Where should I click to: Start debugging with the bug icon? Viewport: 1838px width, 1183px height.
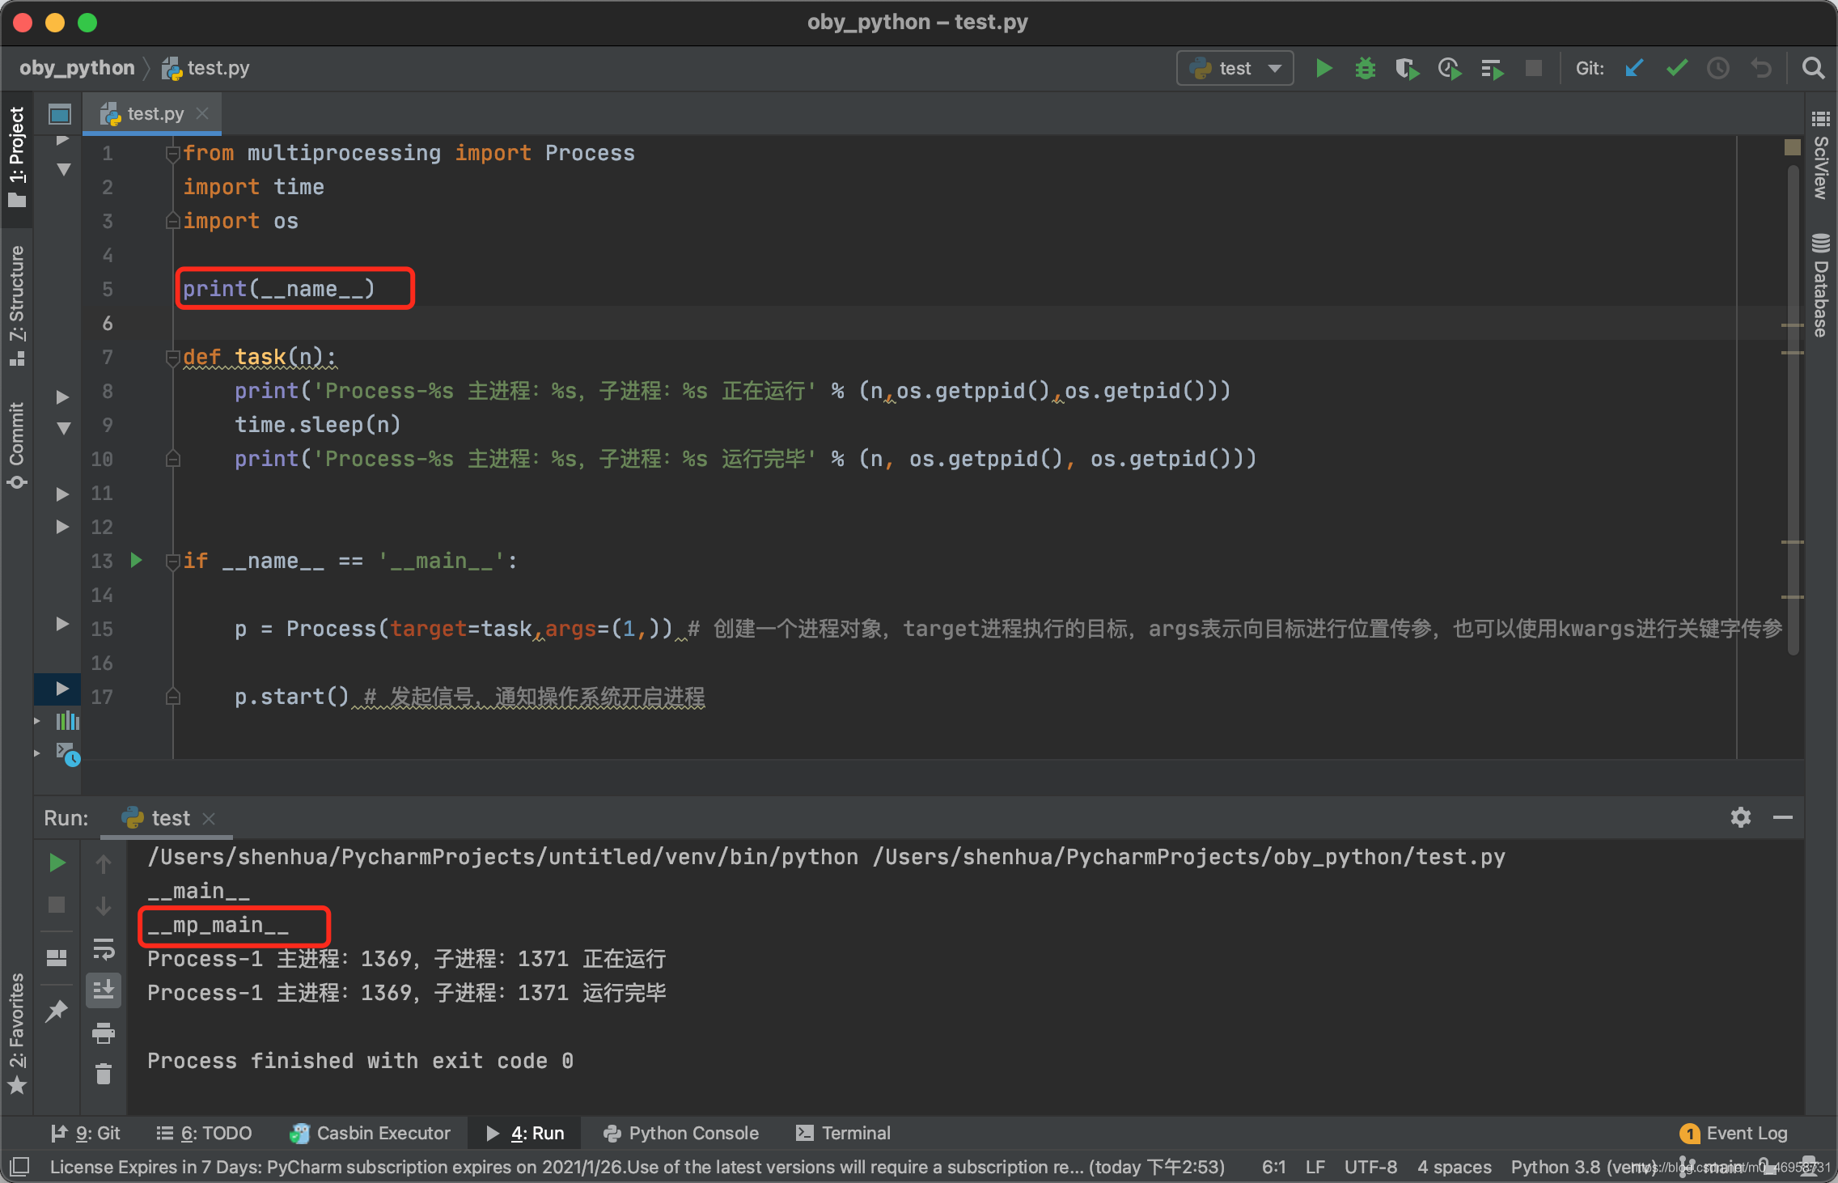1366,69
